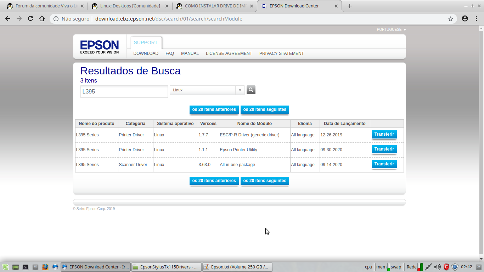Close the Fórum da comunidade tab
This screenshot has height=272, width=484.
[83, 6]
